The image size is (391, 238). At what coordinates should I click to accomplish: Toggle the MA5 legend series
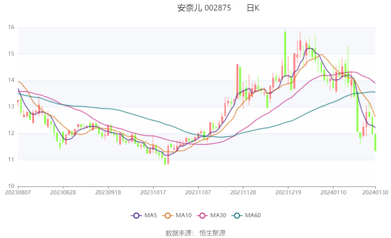[x=144, y=215]
